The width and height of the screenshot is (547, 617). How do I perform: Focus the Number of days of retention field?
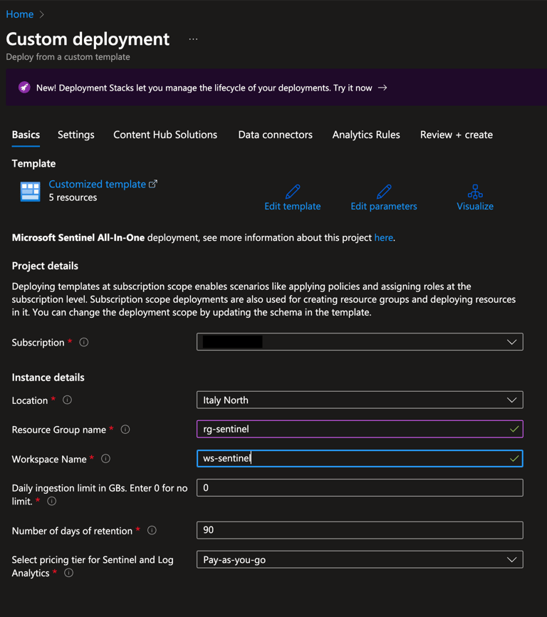click(x=360, y=530)
